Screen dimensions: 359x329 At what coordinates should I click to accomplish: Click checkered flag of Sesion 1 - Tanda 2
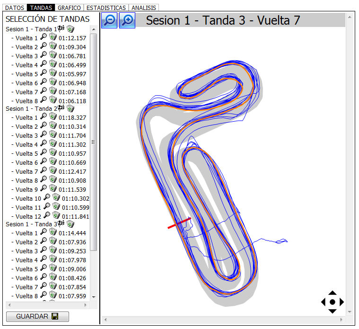pos(61,108)
